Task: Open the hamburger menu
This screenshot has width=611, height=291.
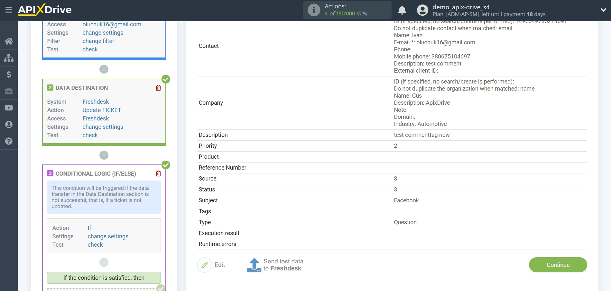Action: point(9,10)
